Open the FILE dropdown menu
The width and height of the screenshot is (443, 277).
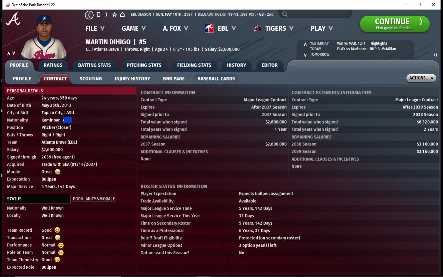(x=95, y=28)
